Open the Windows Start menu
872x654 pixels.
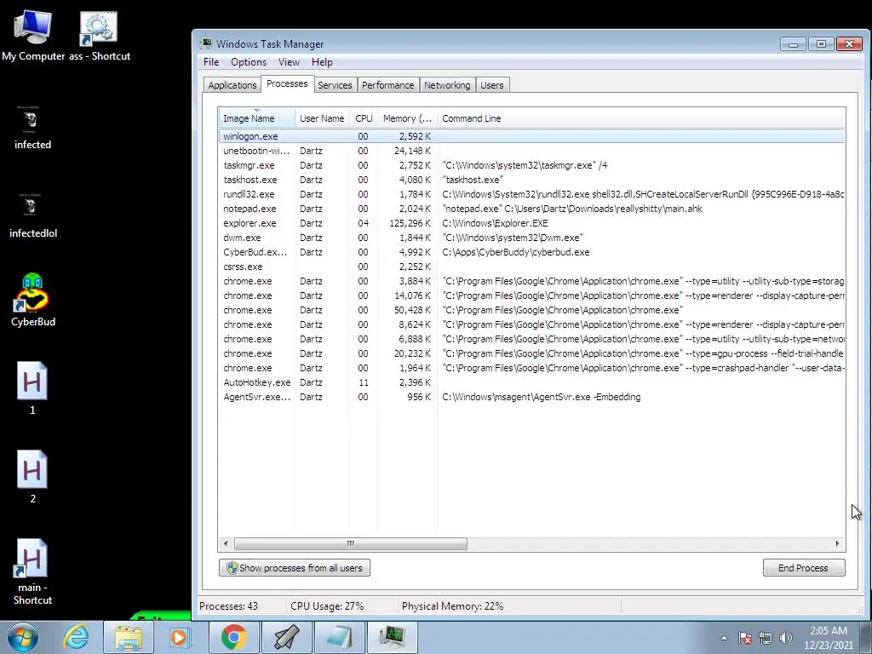coord(23,637)
